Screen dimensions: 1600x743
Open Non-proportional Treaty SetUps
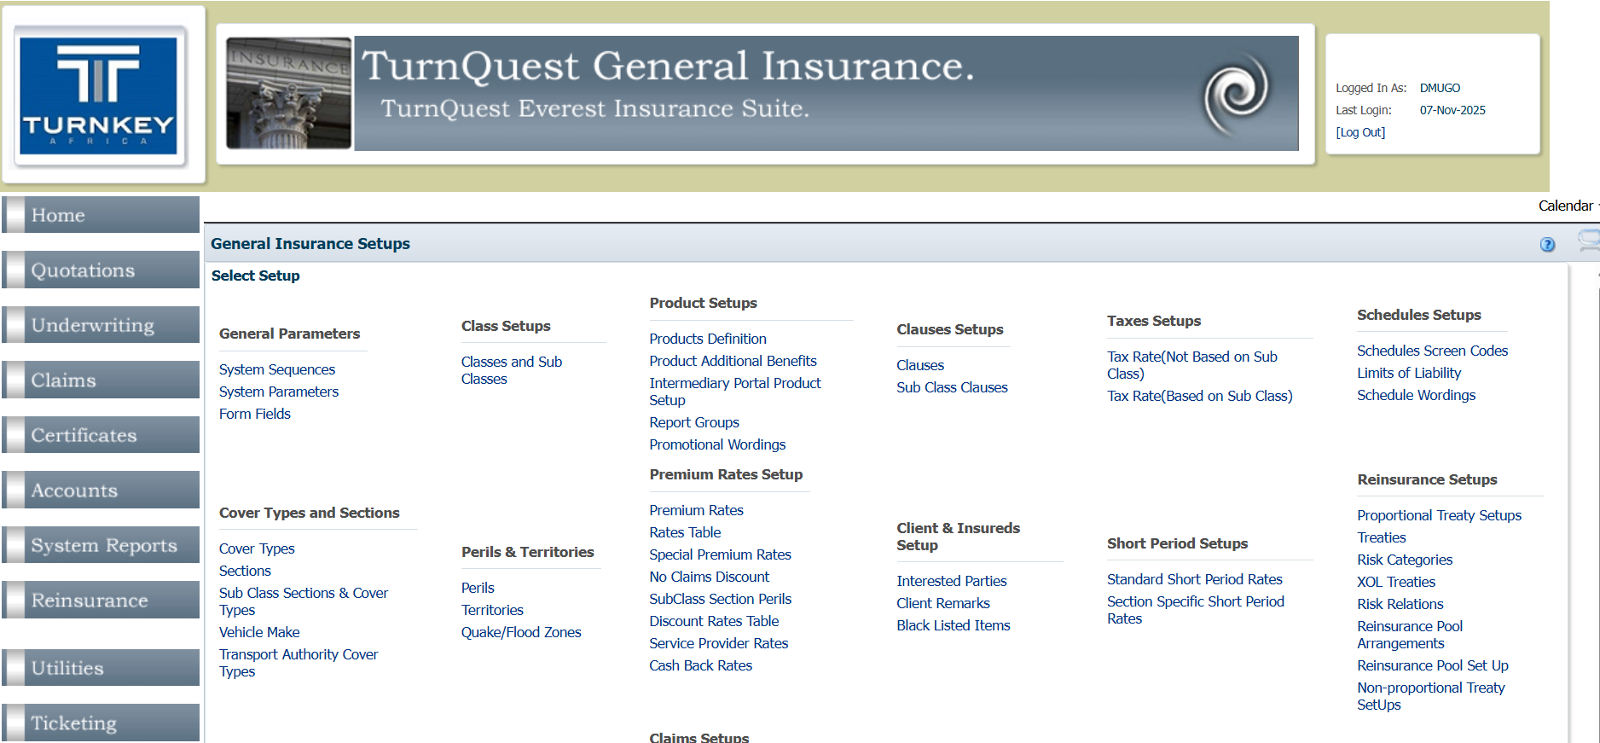[x=1431, y=696]
